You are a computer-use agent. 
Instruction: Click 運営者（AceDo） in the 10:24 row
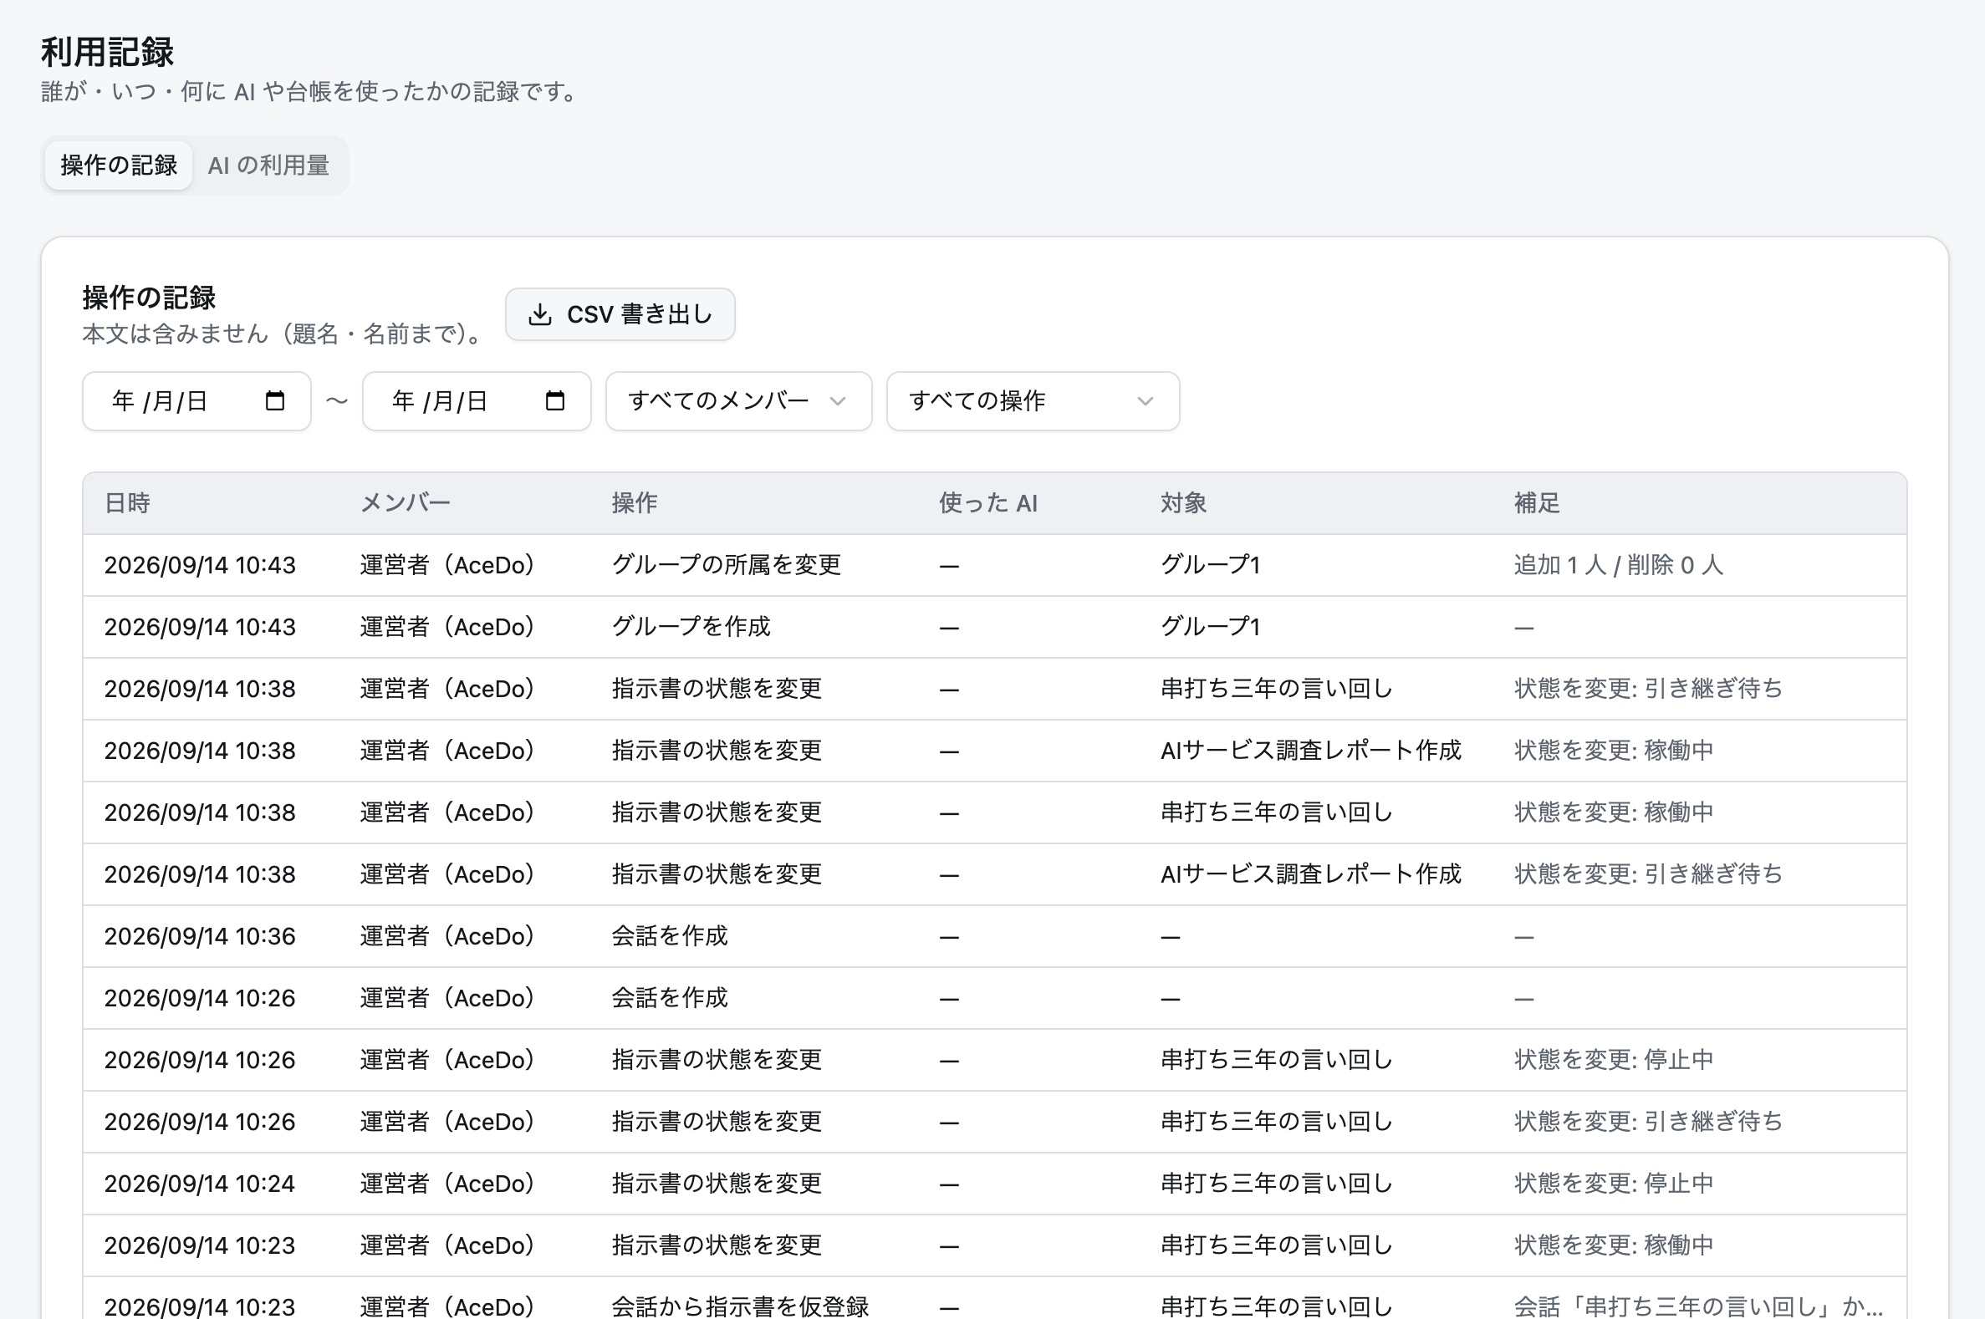[447, 1184]
